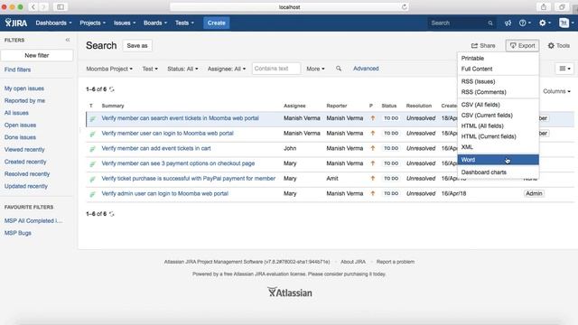The width and height of the screenshot is (578, 325).
Task: Click the Share button
Action: [483, 46]
